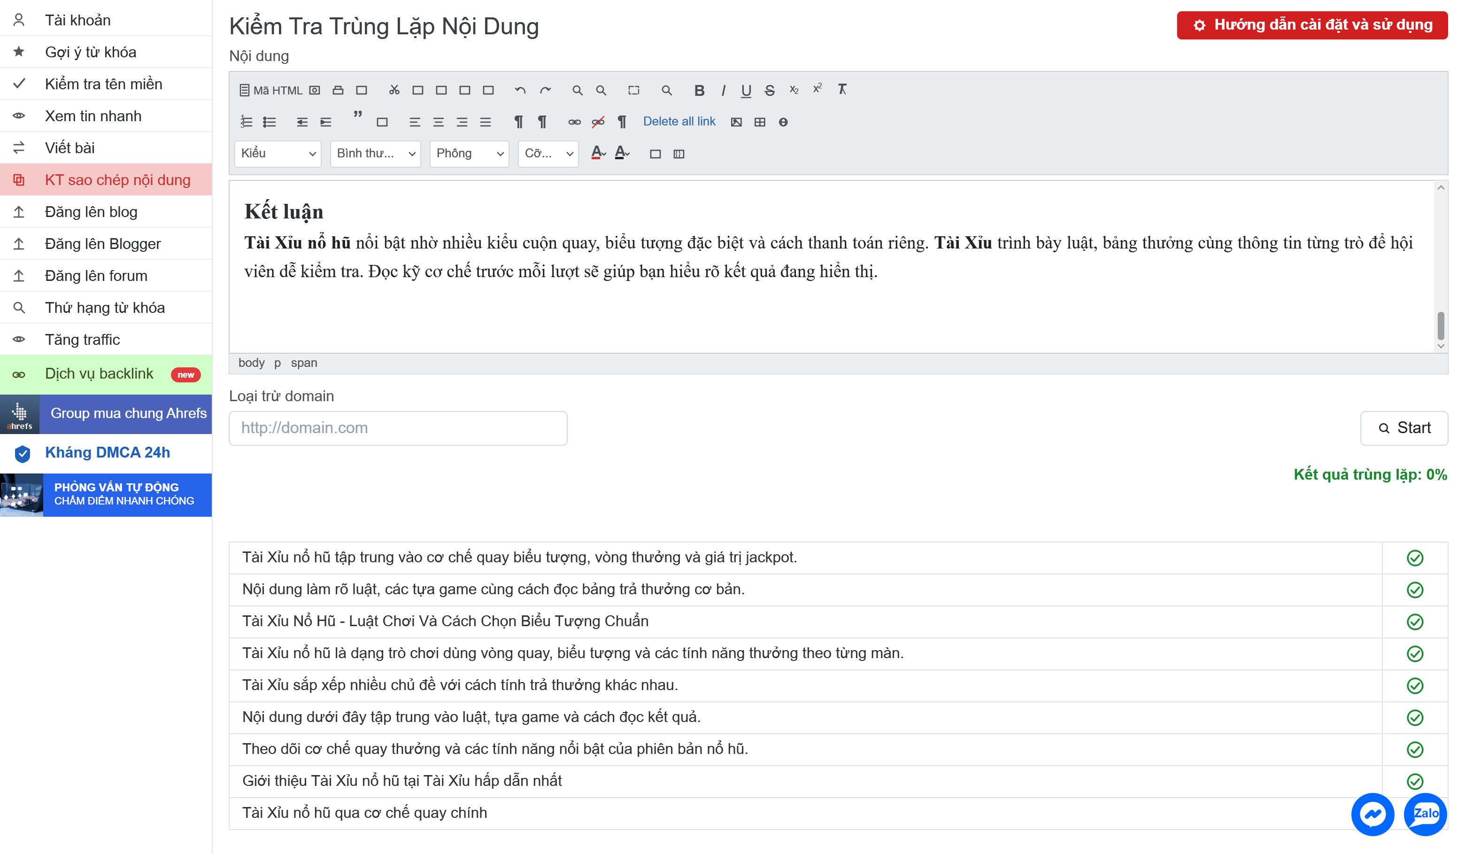Justify the text
Image resolution: width=1465 pixels, height=854 pixels.
(x=486, y=122)
